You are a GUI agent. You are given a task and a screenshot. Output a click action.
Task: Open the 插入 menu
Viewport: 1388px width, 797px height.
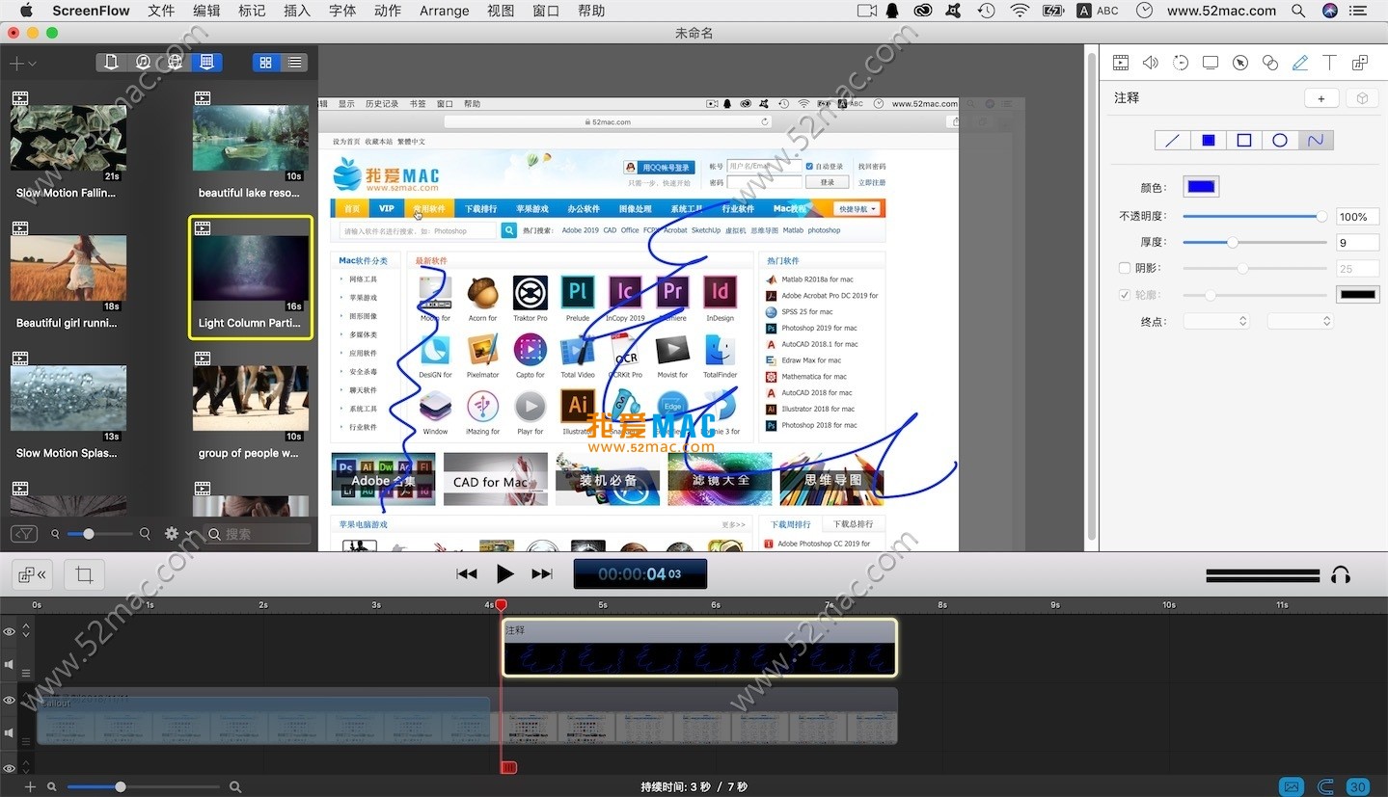tap(297, 11)
